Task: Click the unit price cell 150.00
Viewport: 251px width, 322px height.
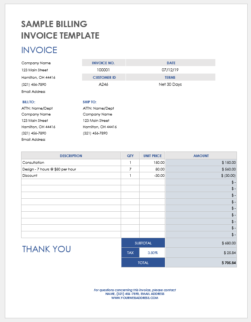Action: click(152, 162)
